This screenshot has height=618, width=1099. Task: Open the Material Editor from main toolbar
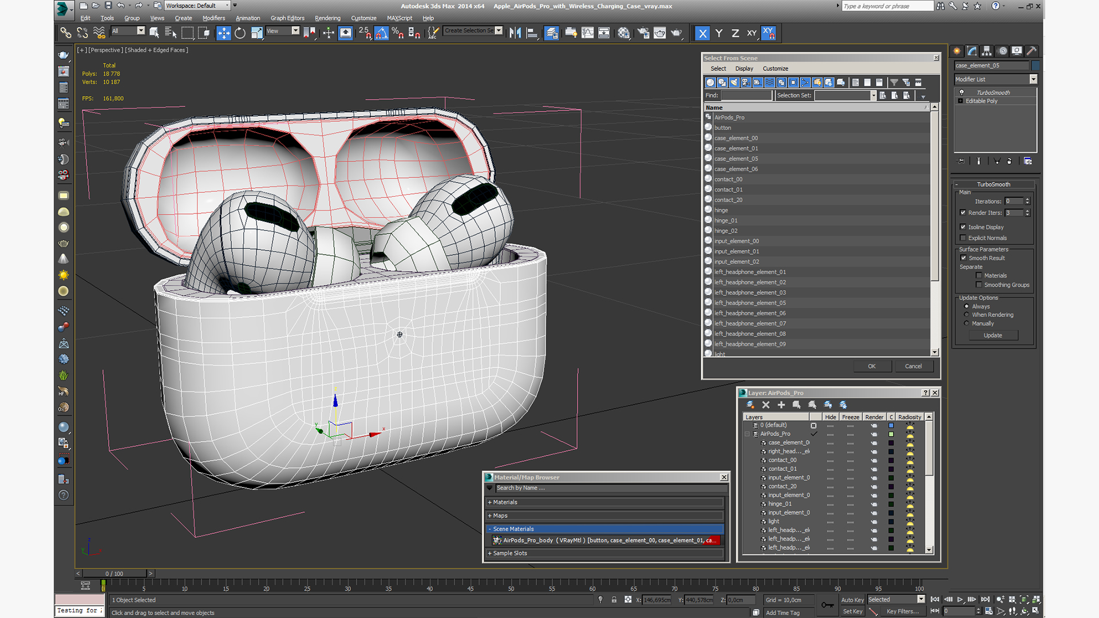coord(624,33)
